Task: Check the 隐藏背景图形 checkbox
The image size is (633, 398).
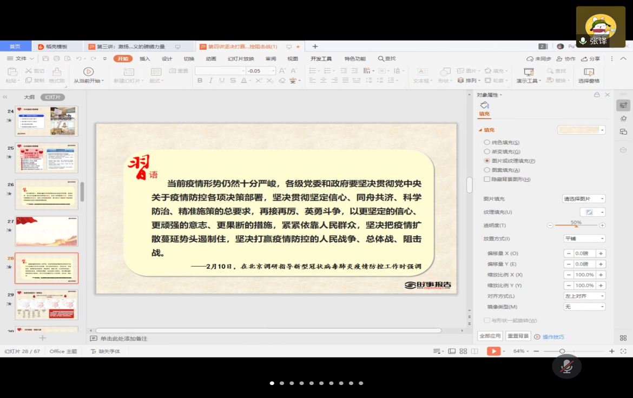Action: coord(487,179)
